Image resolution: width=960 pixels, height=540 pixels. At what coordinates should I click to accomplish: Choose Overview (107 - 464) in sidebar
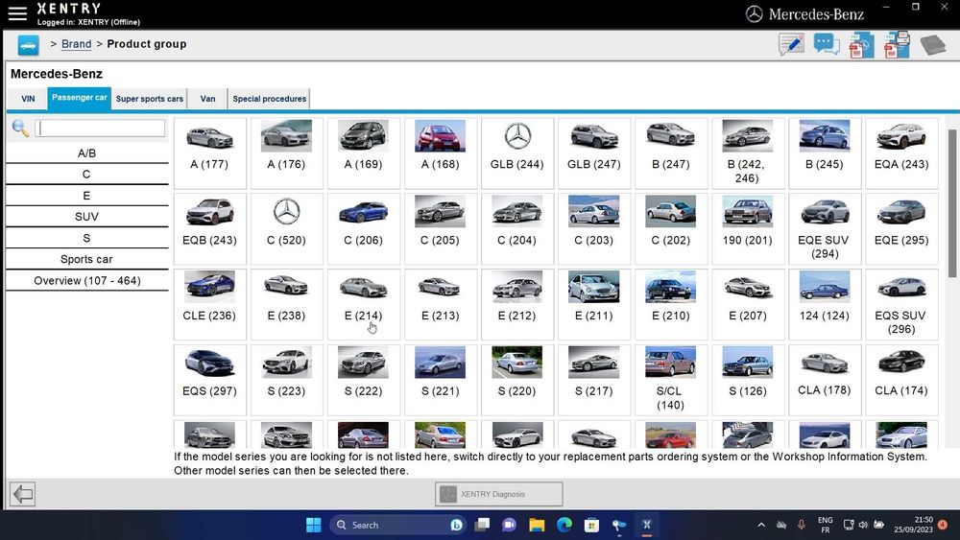86,281
